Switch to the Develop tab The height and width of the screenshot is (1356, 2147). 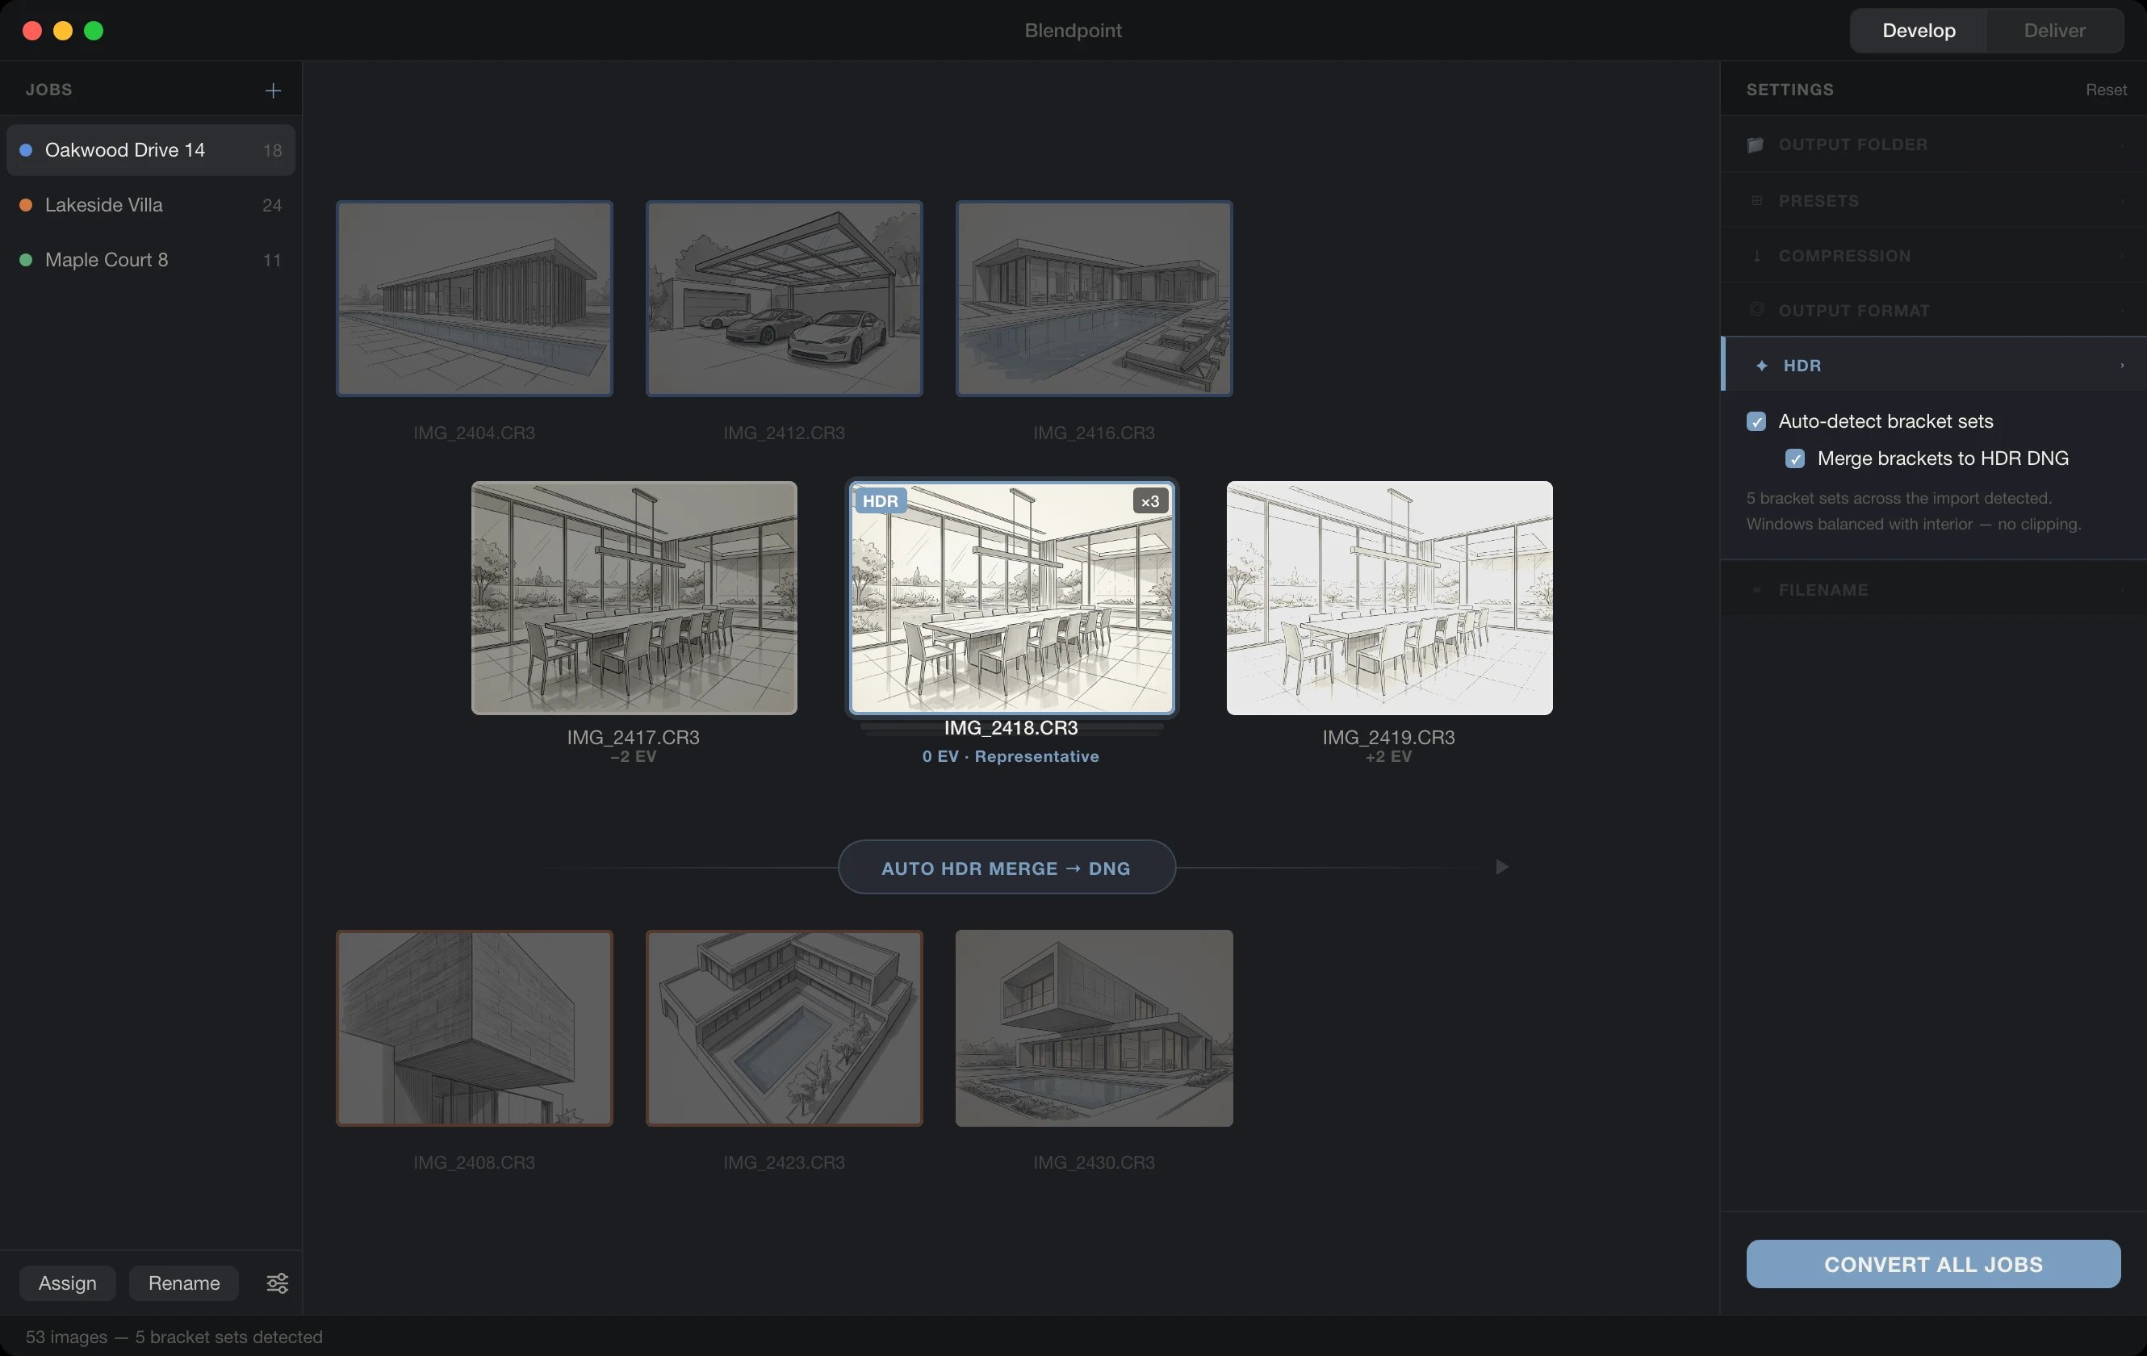pyautogui.click(x=1919, y=31)
